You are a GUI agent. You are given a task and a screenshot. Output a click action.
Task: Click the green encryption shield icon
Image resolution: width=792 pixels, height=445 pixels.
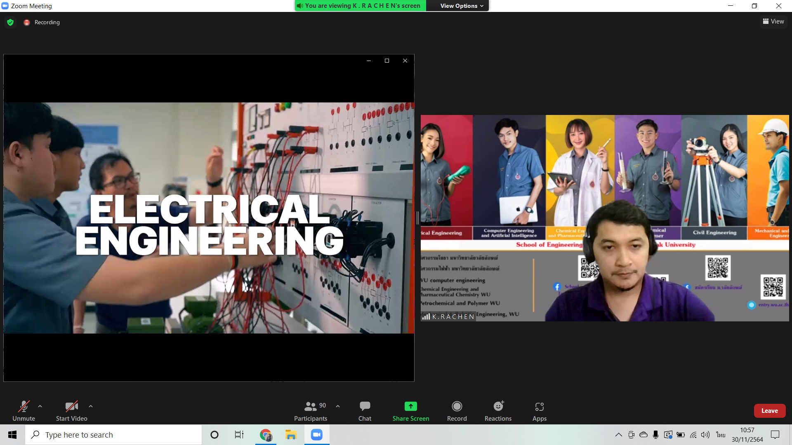[10, 22]
